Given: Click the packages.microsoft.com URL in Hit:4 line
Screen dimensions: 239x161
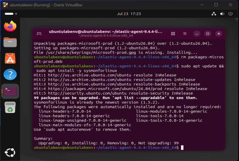Looking at the screenshot, I should pos(105,89).
